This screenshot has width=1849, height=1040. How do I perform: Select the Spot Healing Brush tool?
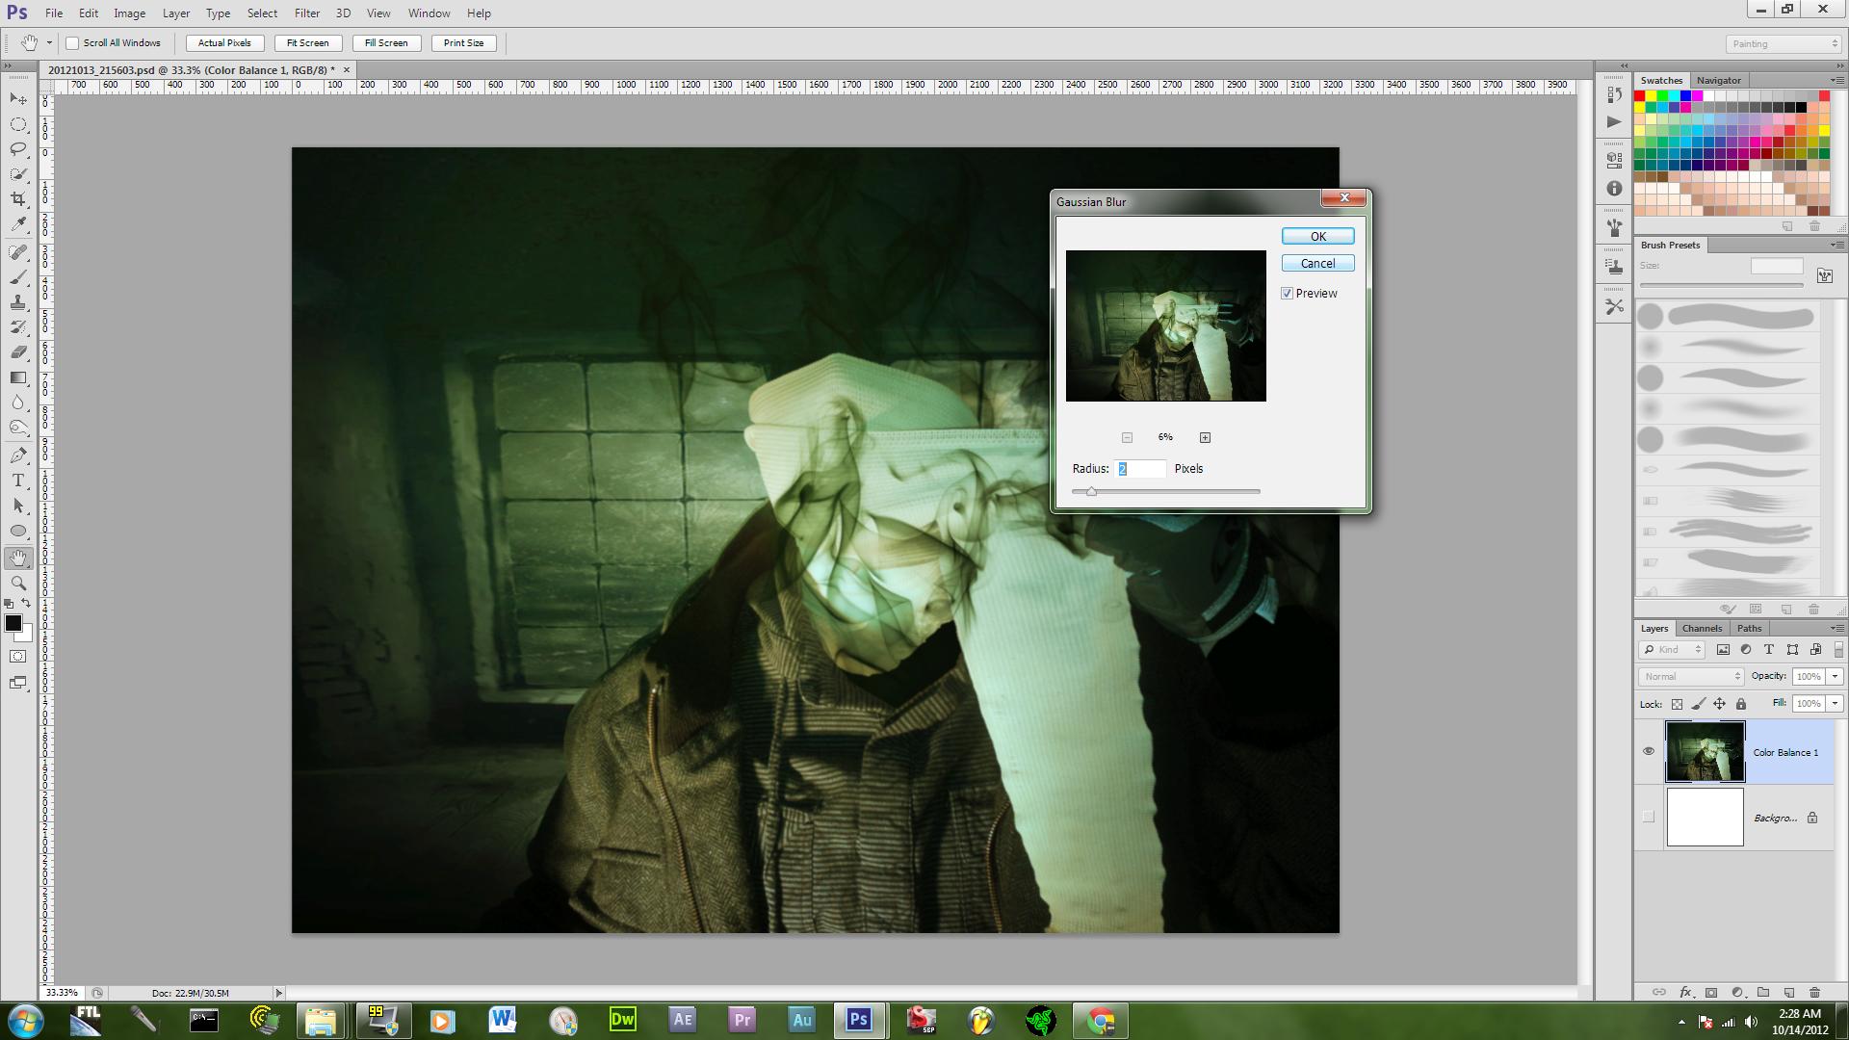click(x=18, y=252)
